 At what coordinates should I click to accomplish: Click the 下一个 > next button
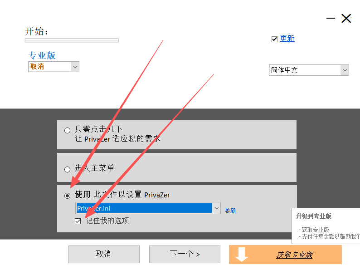185,254
